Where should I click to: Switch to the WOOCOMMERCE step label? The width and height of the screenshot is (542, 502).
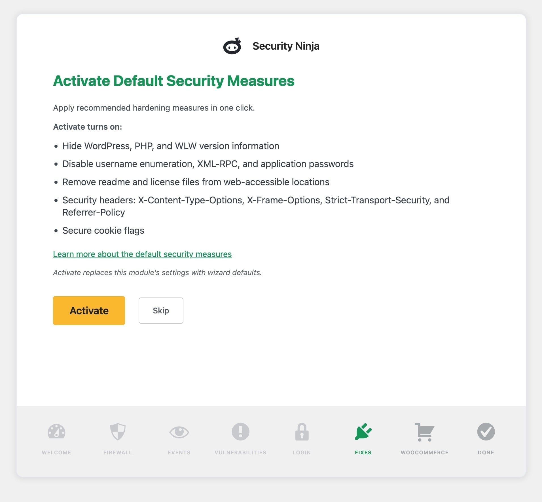(x=424, y=452)
